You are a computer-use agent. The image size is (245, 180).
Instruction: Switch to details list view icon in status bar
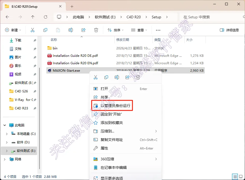click(235, 177)
